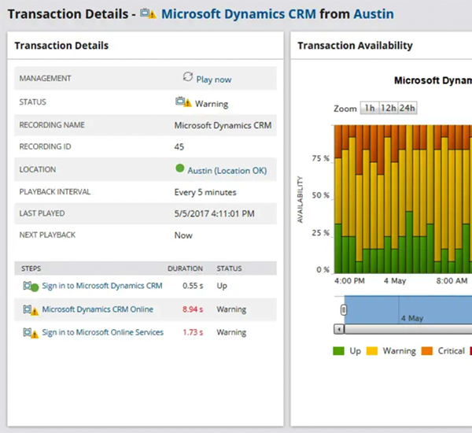The width and height of the screenshot is (472, 433).
Task: Set chart zoom to 1h
Action: coord(370,108)
